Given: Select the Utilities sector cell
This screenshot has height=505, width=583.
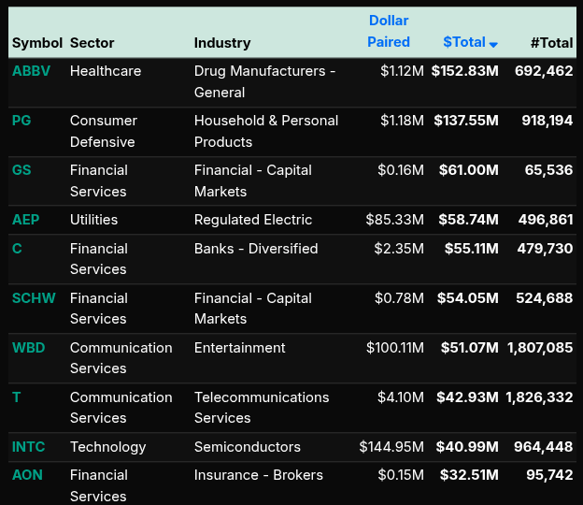Looking at the screenshot, I should 93,220.
